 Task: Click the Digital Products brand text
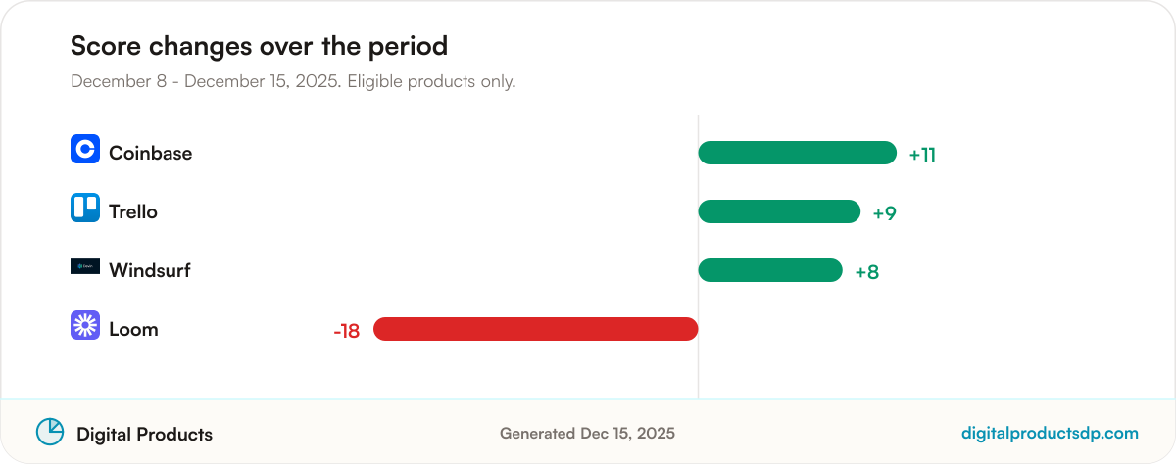point(144,434)
